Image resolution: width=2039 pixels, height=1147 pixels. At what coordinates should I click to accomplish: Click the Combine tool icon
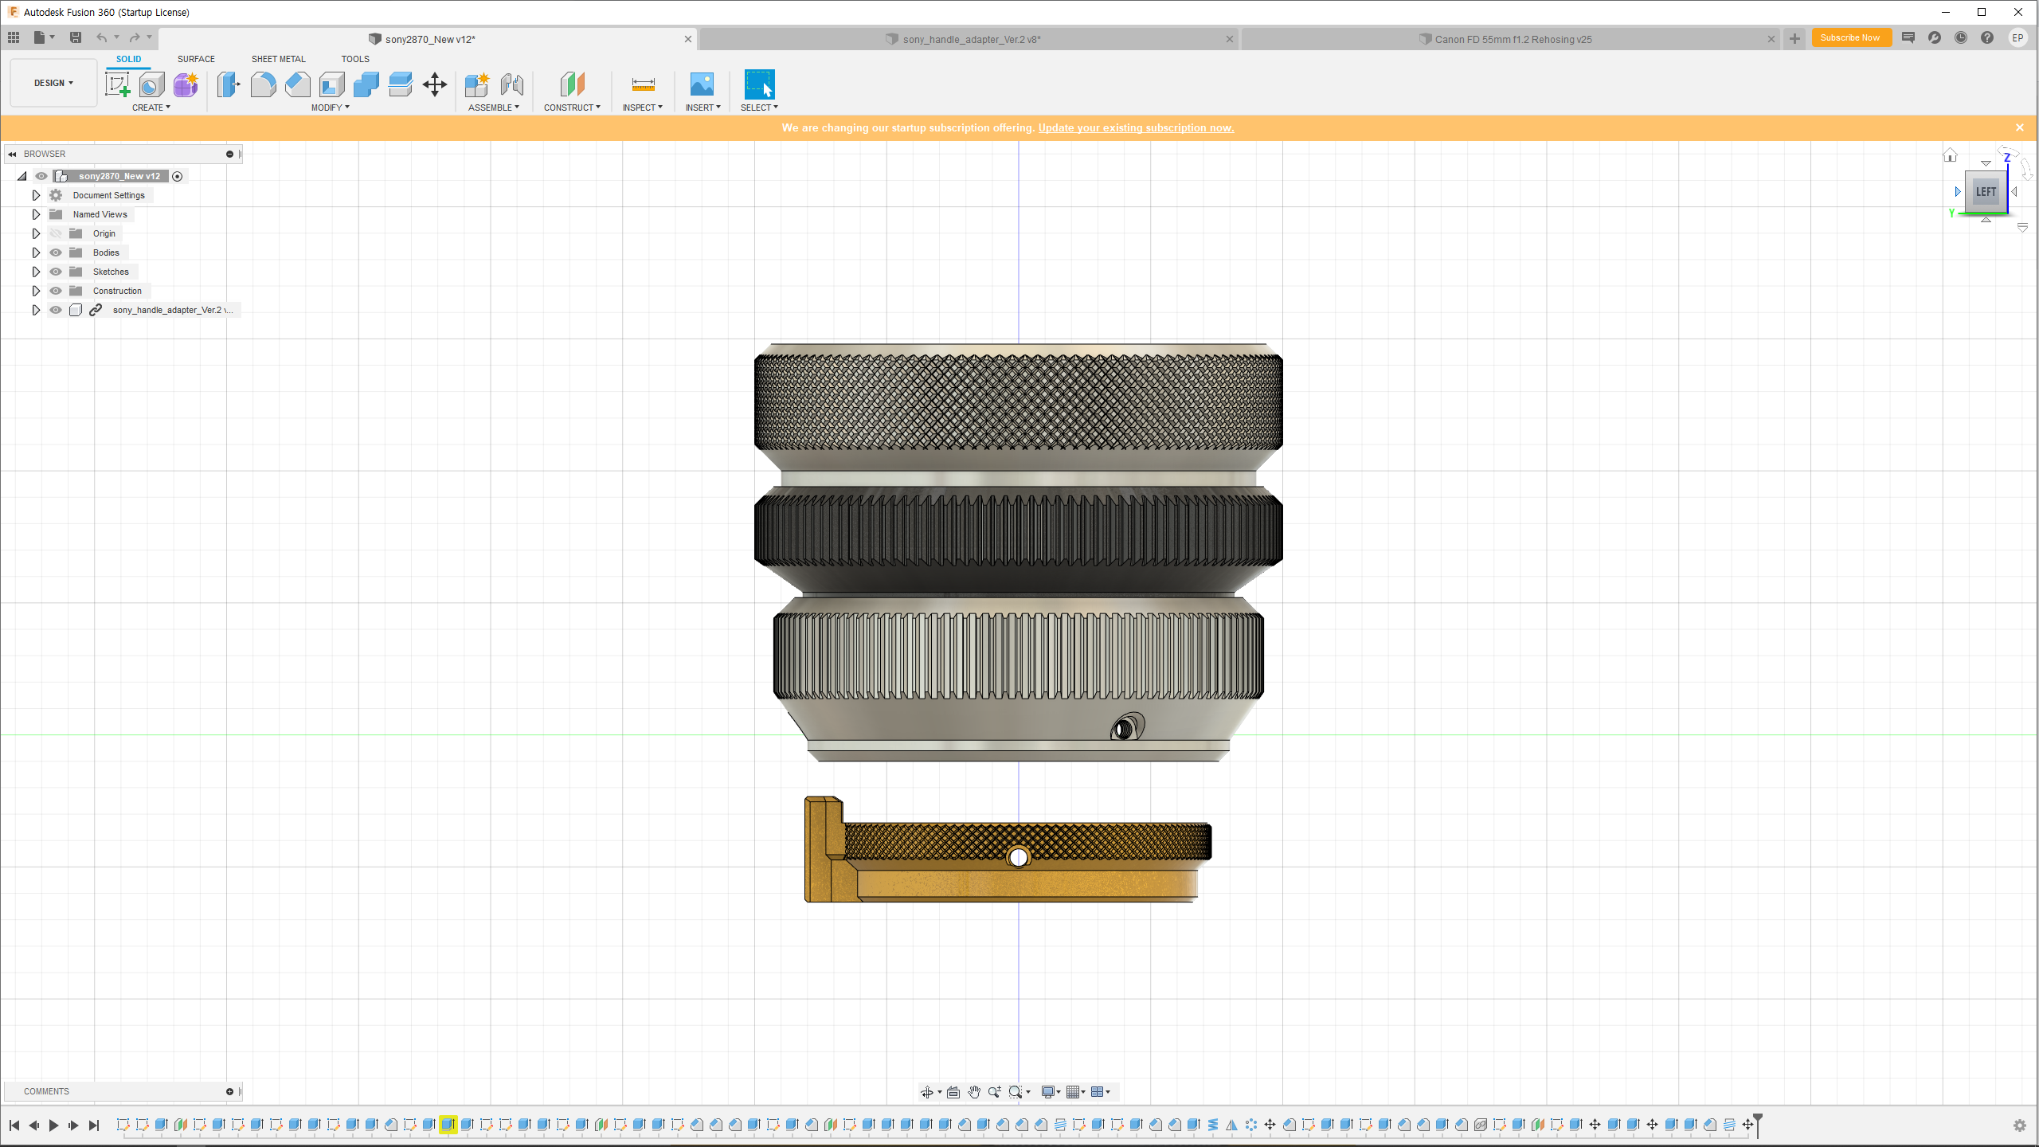[366, 84]
